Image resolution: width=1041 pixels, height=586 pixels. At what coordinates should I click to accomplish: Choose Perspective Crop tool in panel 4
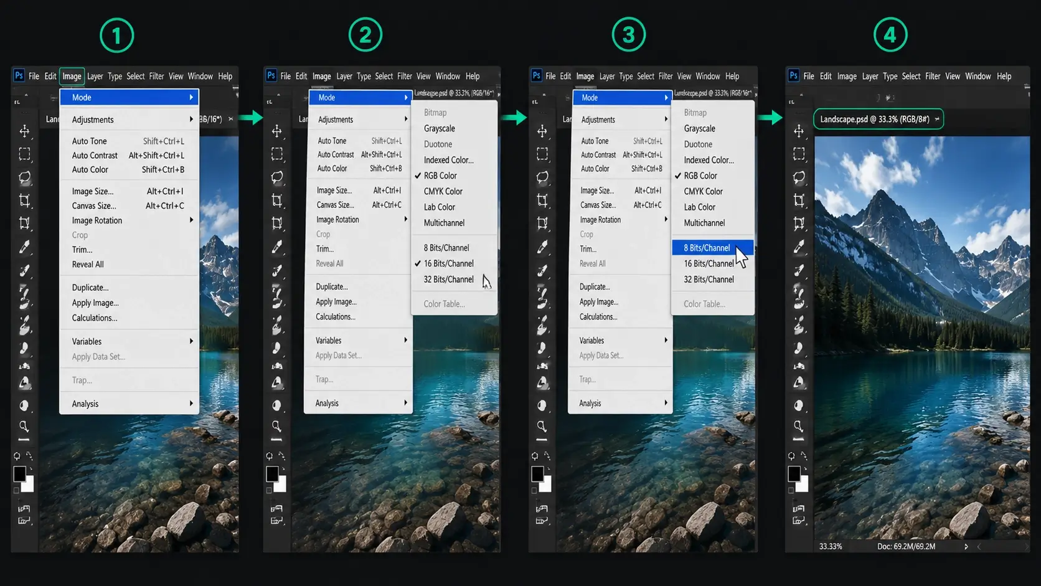pyautogui.click(x=799, y=223)
